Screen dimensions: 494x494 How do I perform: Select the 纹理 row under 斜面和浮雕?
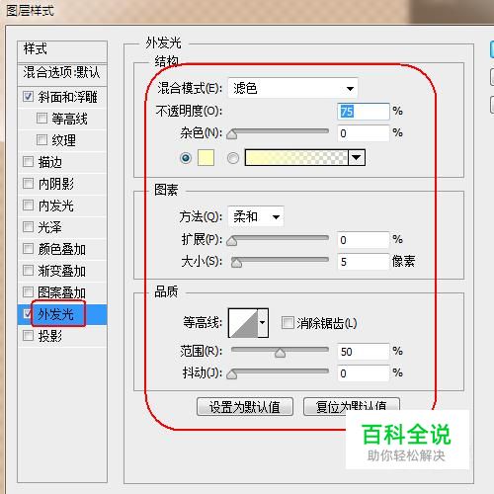[62, 140]
